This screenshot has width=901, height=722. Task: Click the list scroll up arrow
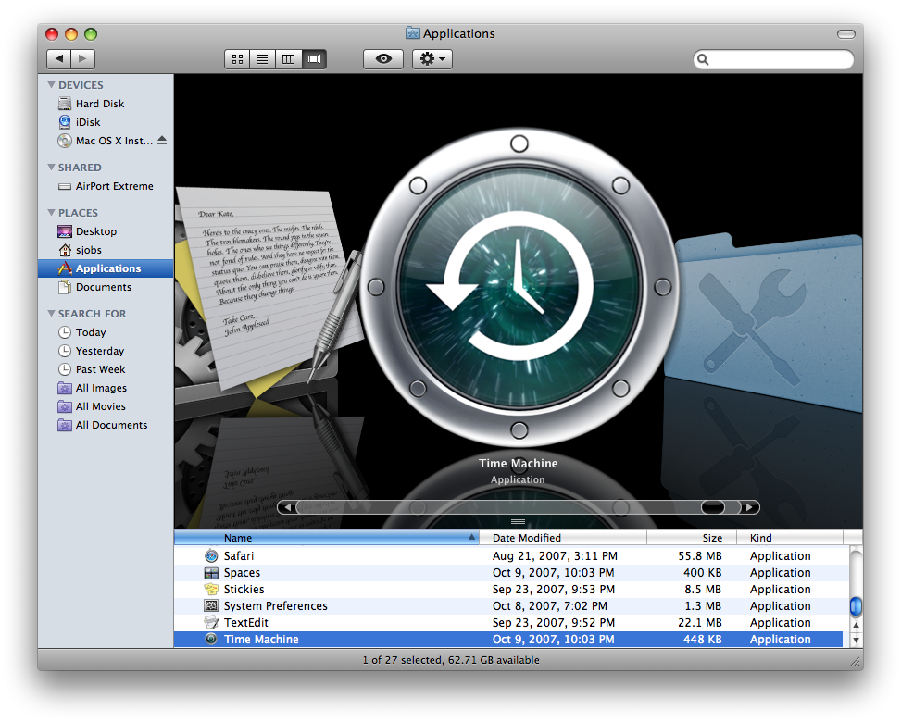point(856,625)
